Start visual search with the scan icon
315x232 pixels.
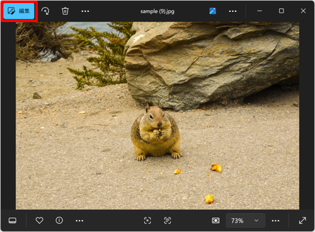click(147, 221)
